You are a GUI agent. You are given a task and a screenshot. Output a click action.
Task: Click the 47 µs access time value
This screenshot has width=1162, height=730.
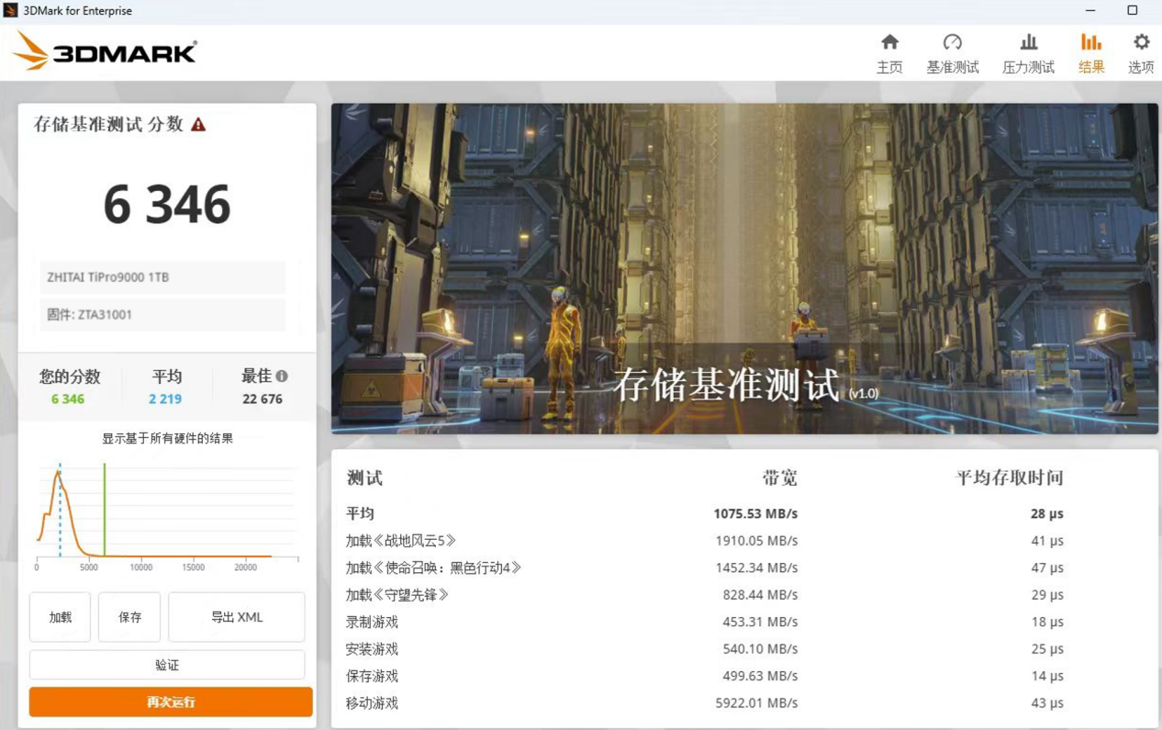[x=1047, y=567]
